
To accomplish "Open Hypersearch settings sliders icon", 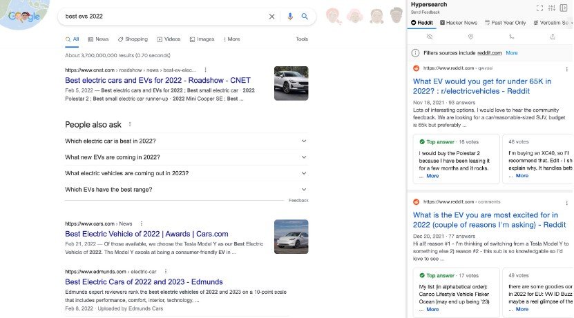I will [552, 8].
